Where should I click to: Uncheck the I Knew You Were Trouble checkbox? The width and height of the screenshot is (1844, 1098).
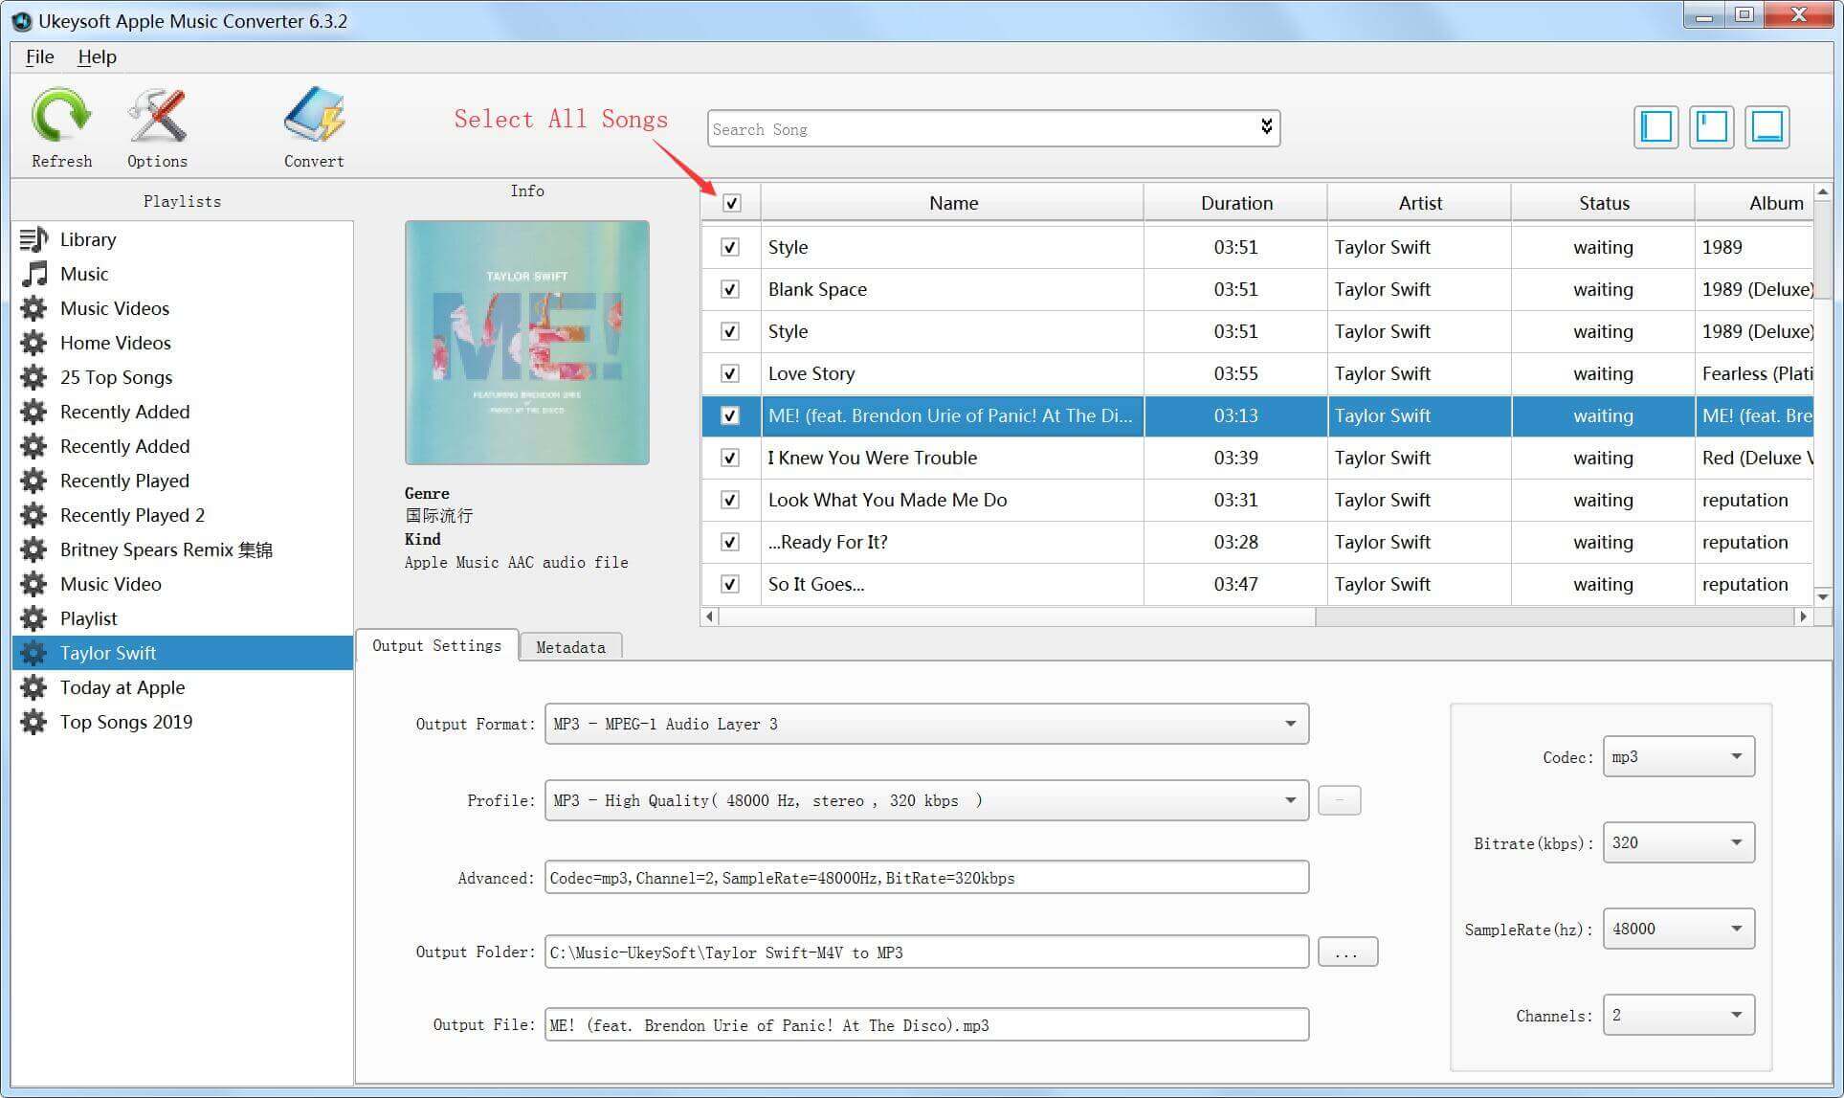[x=730, y=458]
